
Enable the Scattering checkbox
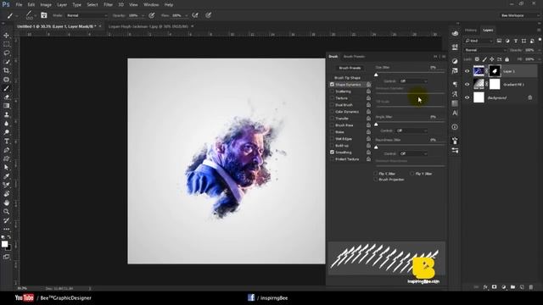(332, 91)
